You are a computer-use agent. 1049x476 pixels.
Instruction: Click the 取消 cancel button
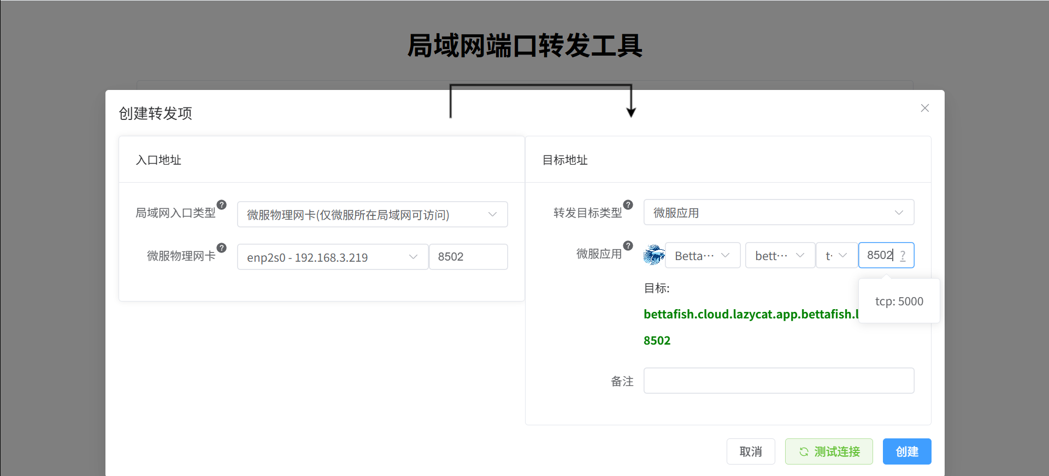(x=751, y=451)
